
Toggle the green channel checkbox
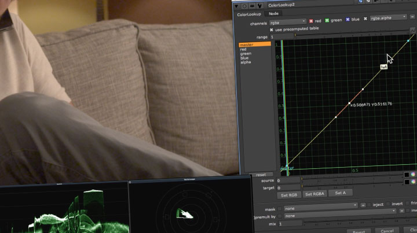[x=327, y=20]
